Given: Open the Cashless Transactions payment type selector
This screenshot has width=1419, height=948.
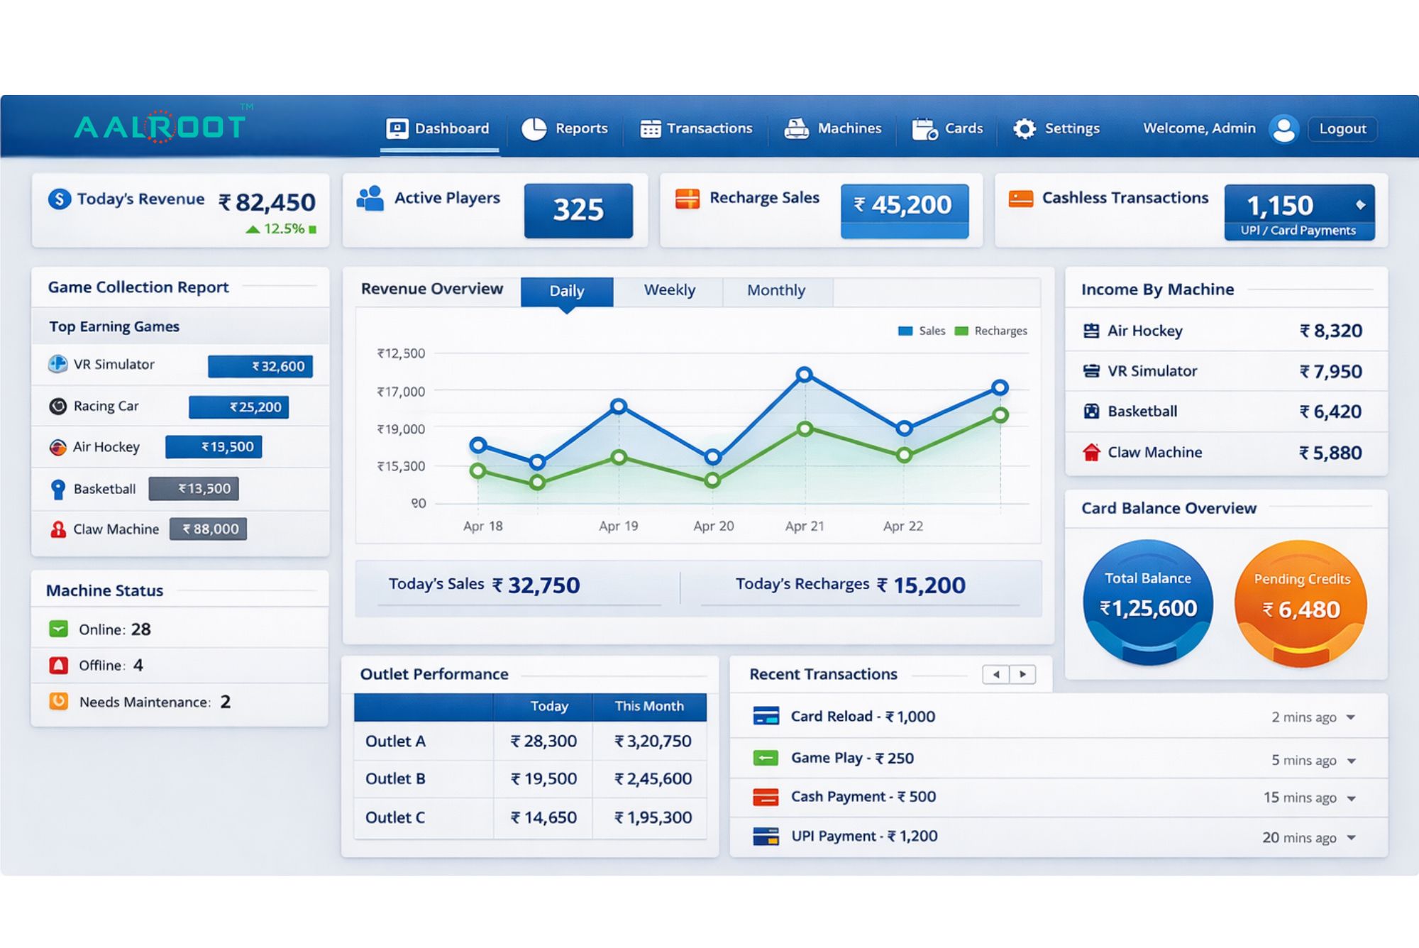Looking at the screenshot, I should [x=1360, y=205].
